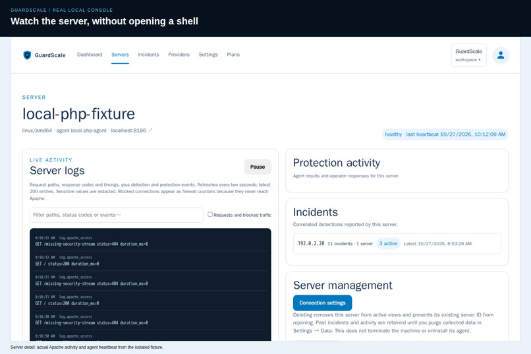Focus the filter paths, status codes input

pos(117,215)
